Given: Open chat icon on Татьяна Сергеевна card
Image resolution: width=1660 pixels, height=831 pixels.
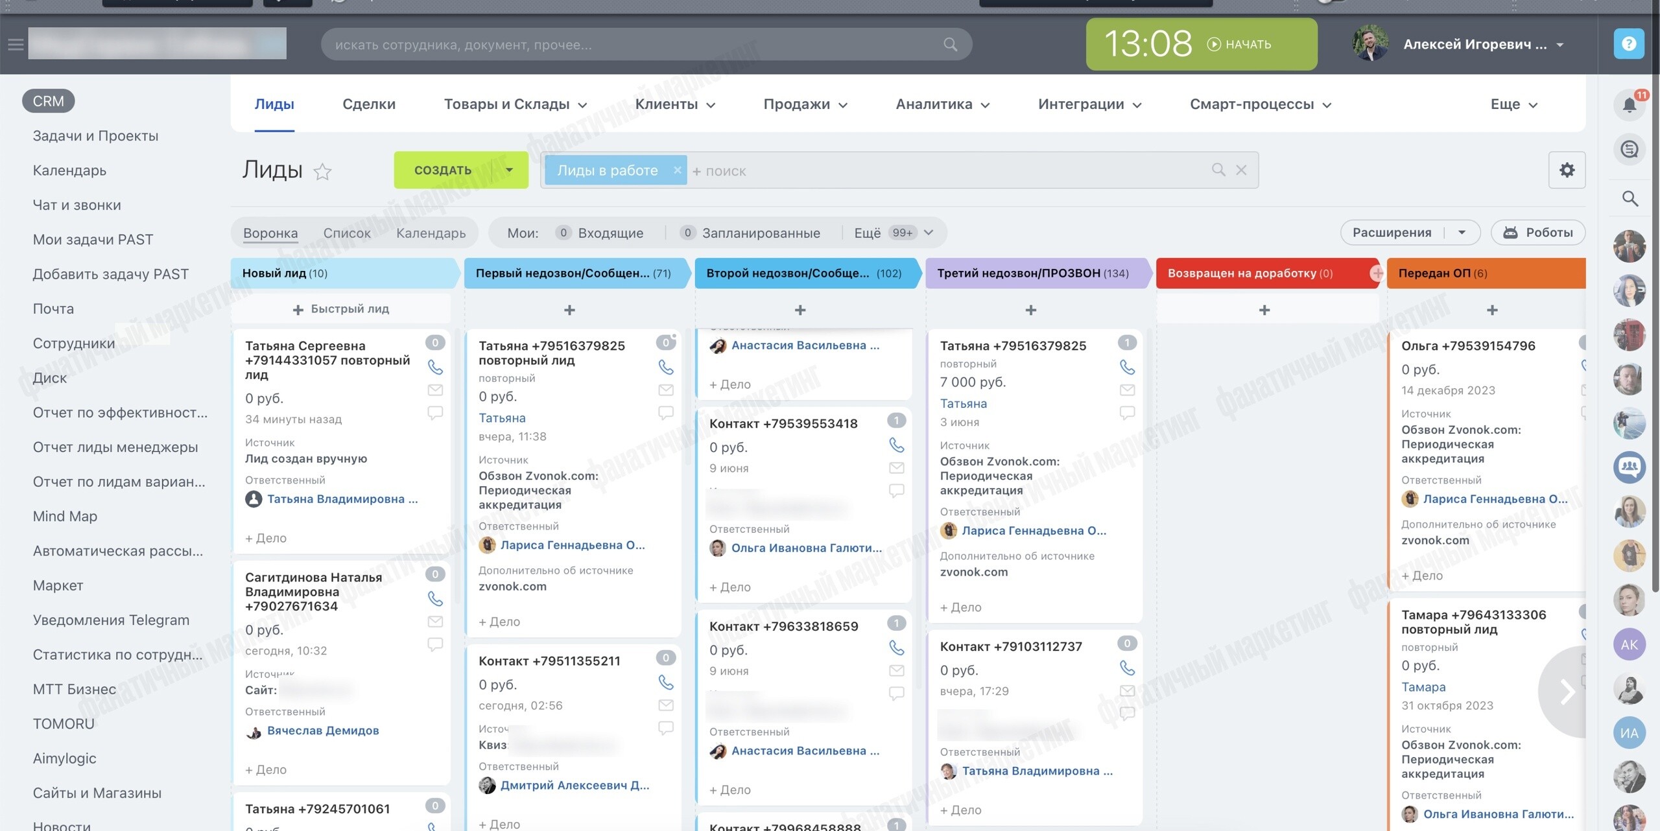Looking at the screenshot, I should point(435,412).
